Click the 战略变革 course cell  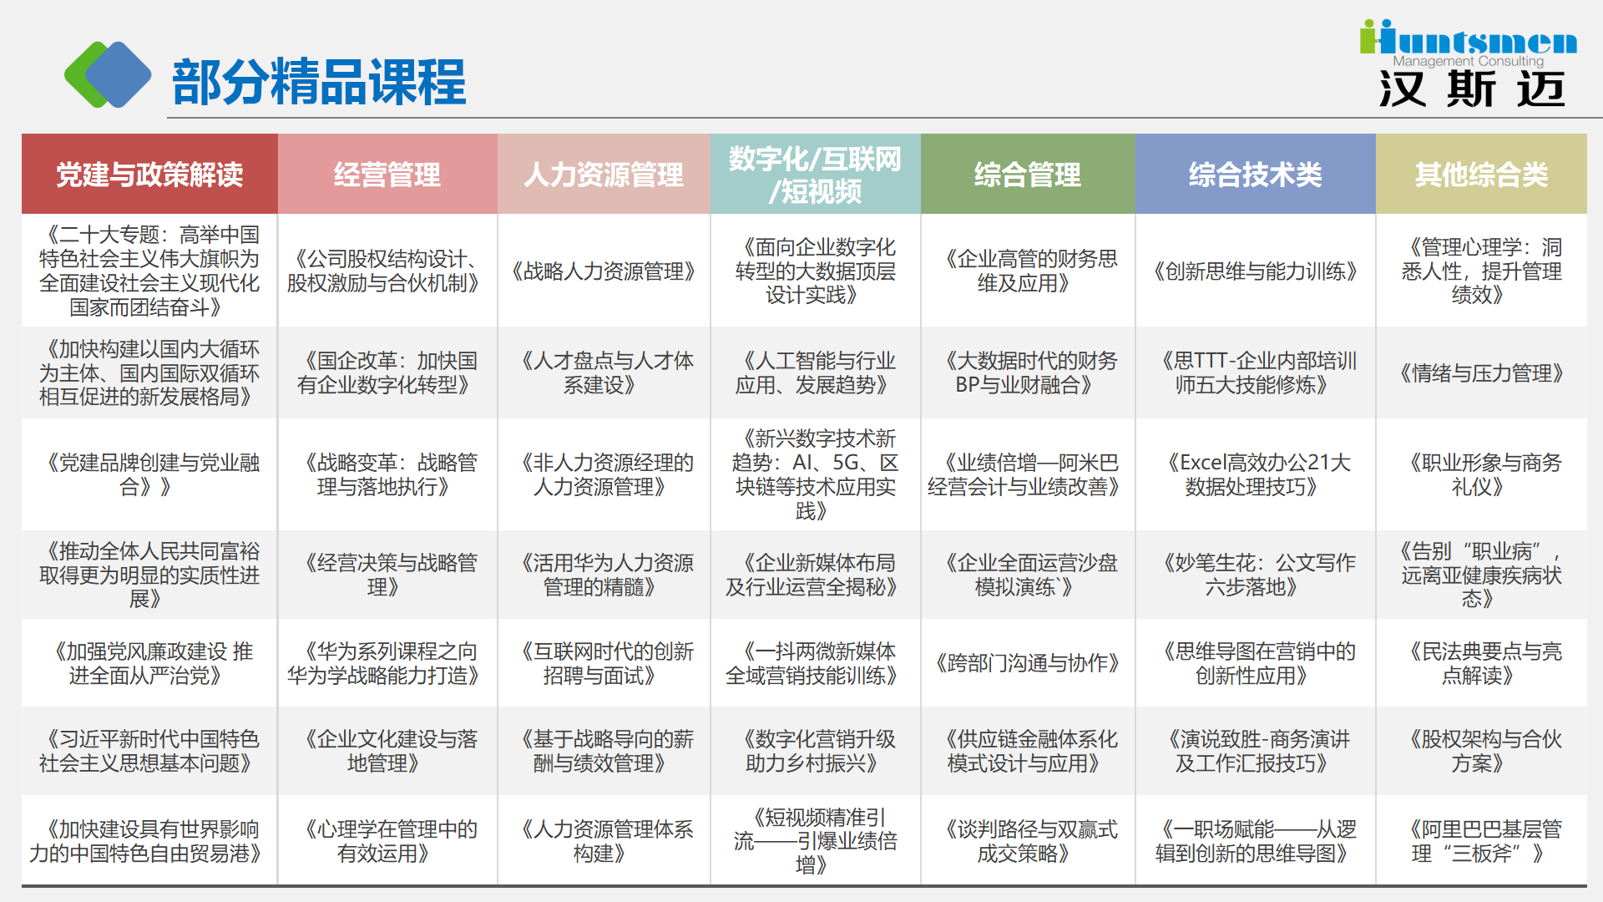coord(387,474)
